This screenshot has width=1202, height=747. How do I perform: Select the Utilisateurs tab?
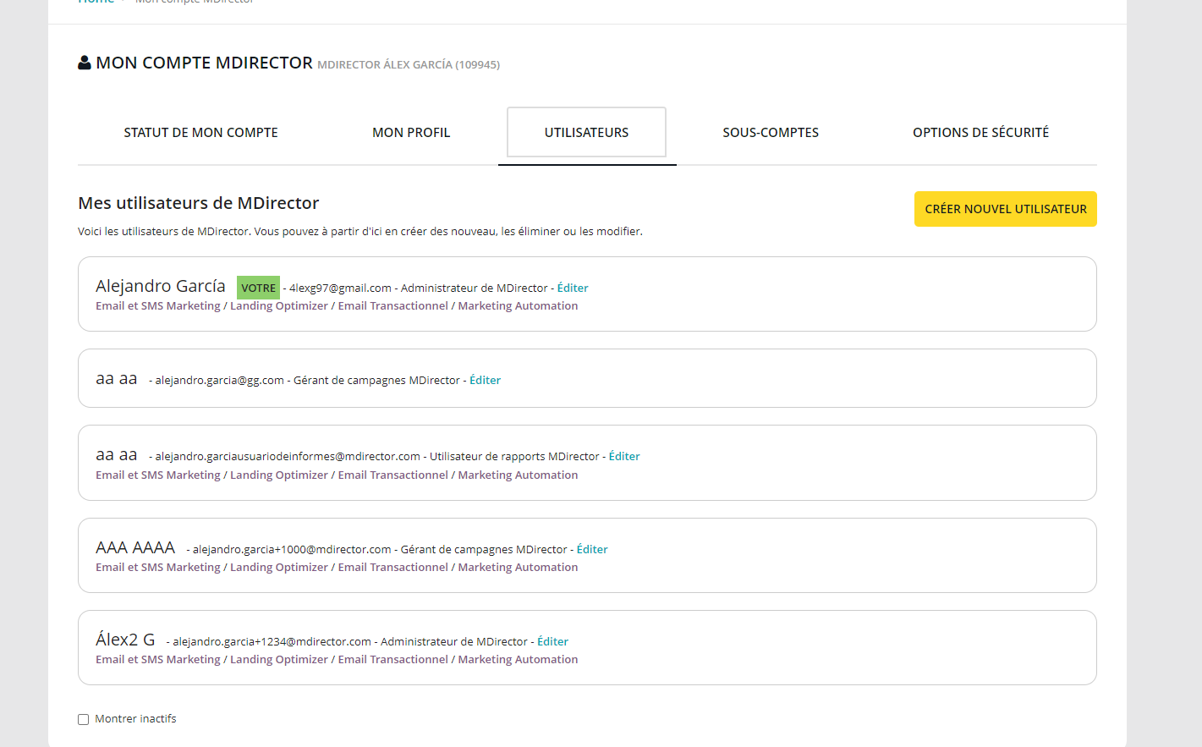click(x=586, y=133)
